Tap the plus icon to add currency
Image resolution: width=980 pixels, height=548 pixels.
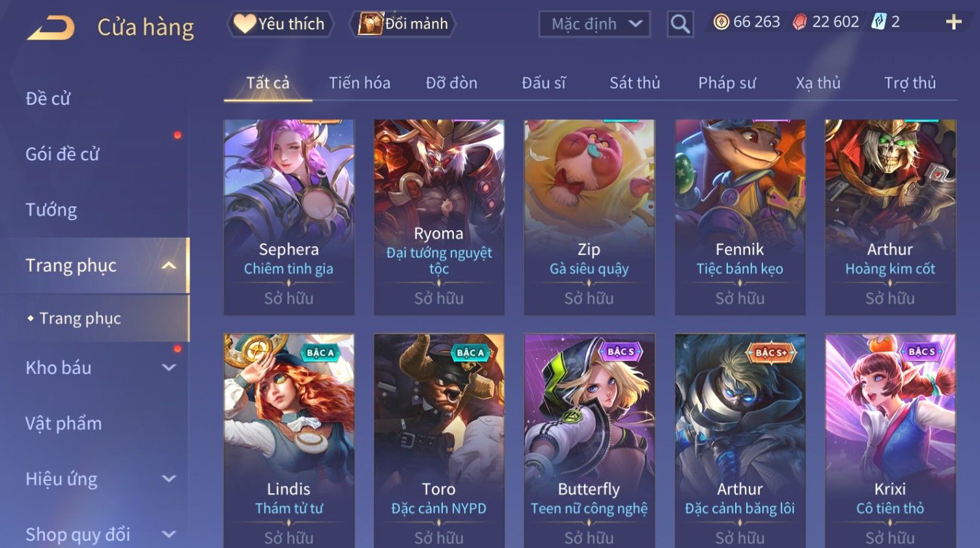click(953, 22)
